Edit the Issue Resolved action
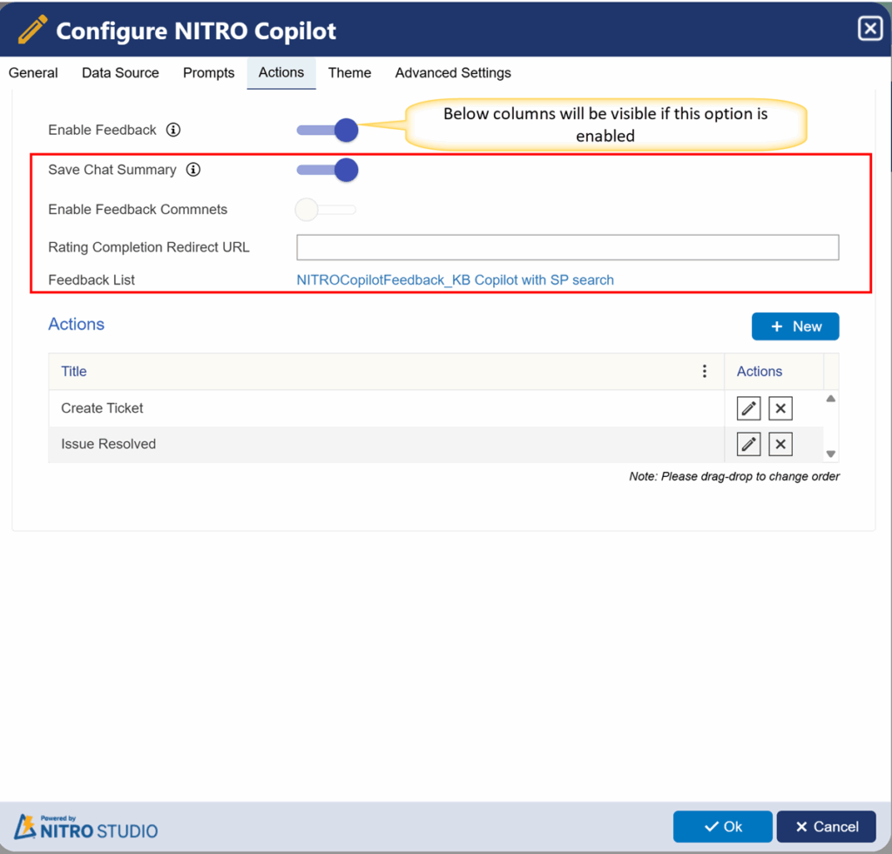 coord(748,444)
